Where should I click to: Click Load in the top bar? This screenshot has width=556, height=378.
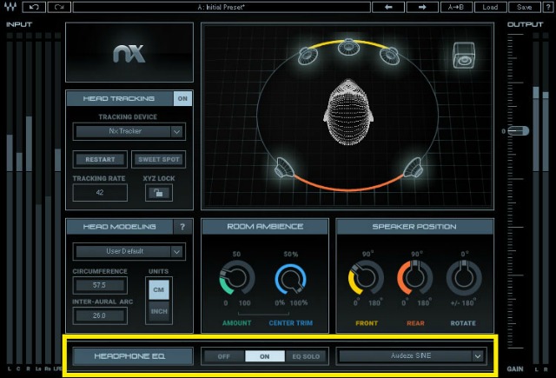(490, 7)
